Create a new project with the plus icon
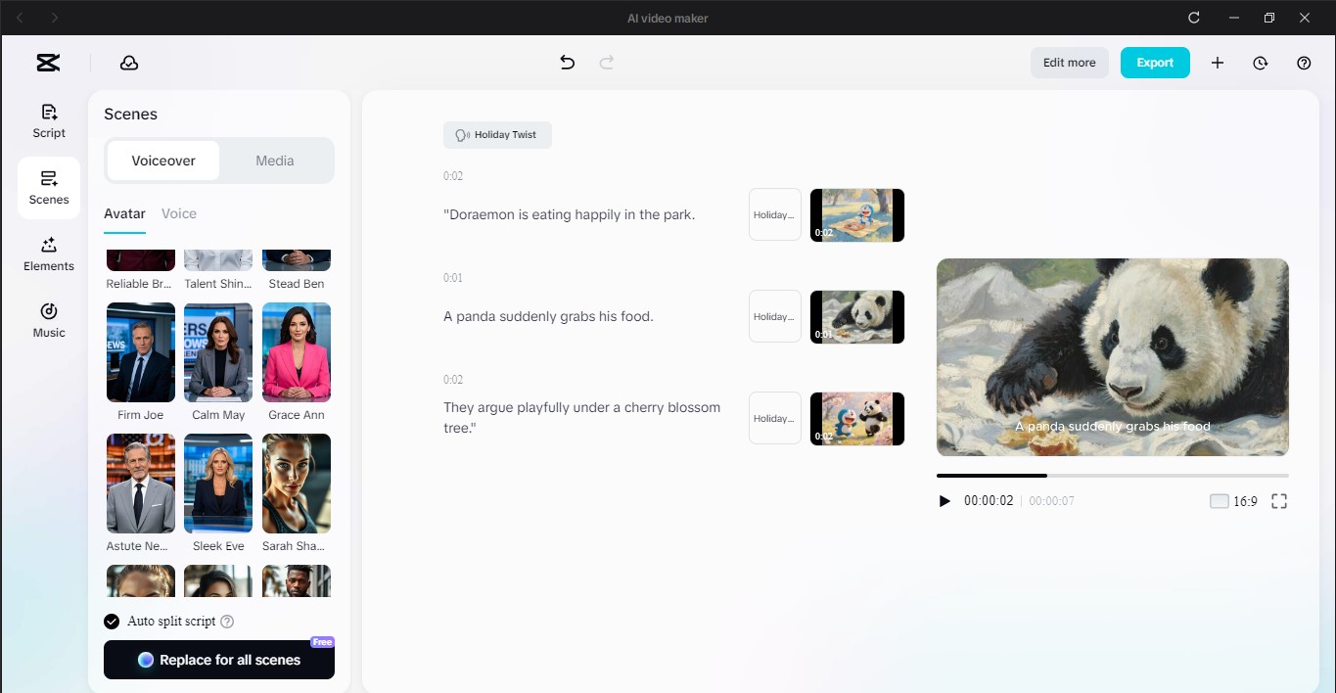This screenshot has height=693, width=1336. tap(1218, 62)
